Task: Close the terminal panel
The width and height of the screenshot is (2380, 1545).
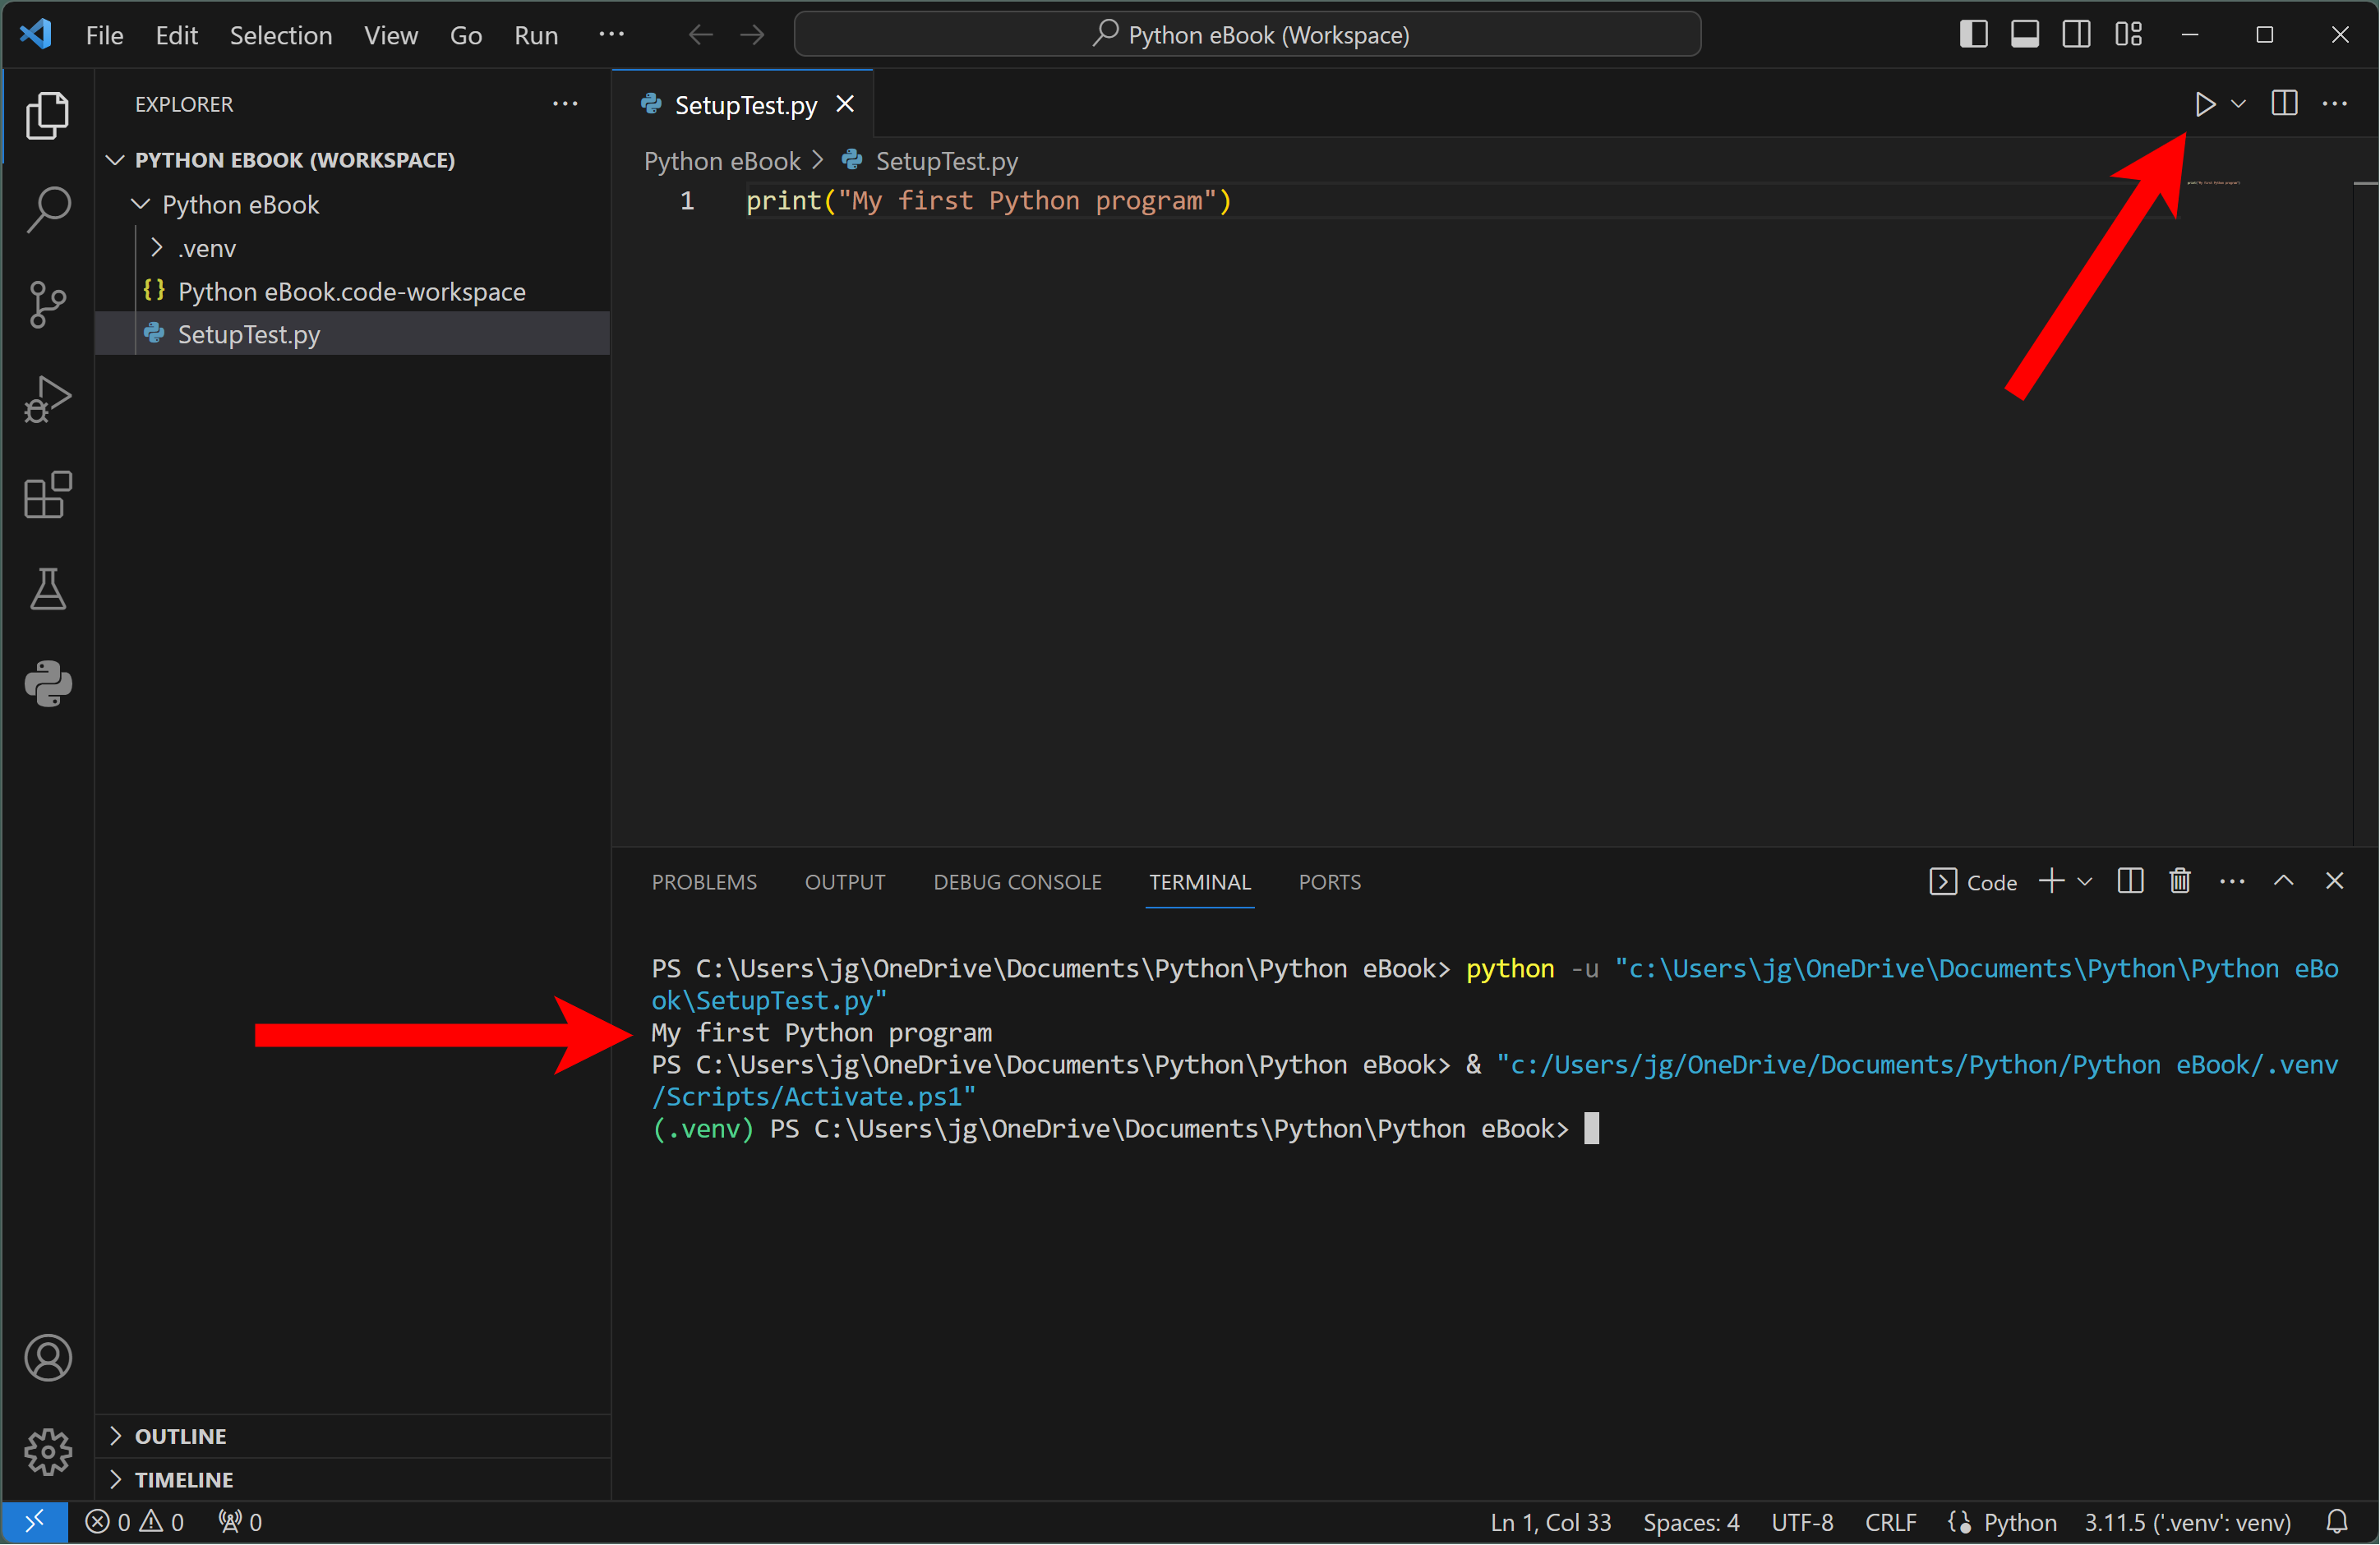Action: point(2334,881)
